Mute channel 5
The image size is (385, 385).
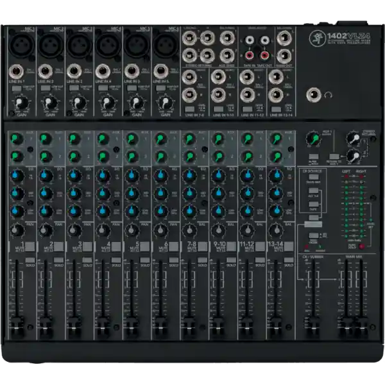pyautogui.click(x=145, y=246)
